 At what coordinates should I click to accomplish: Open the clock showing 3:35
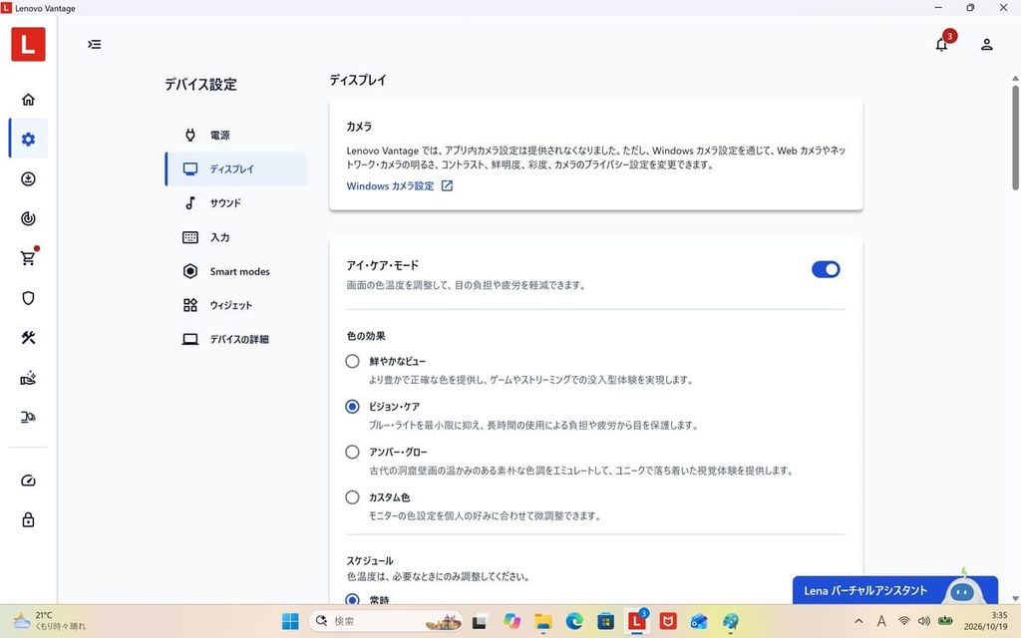pyautogui.click(x=986, y=621)
